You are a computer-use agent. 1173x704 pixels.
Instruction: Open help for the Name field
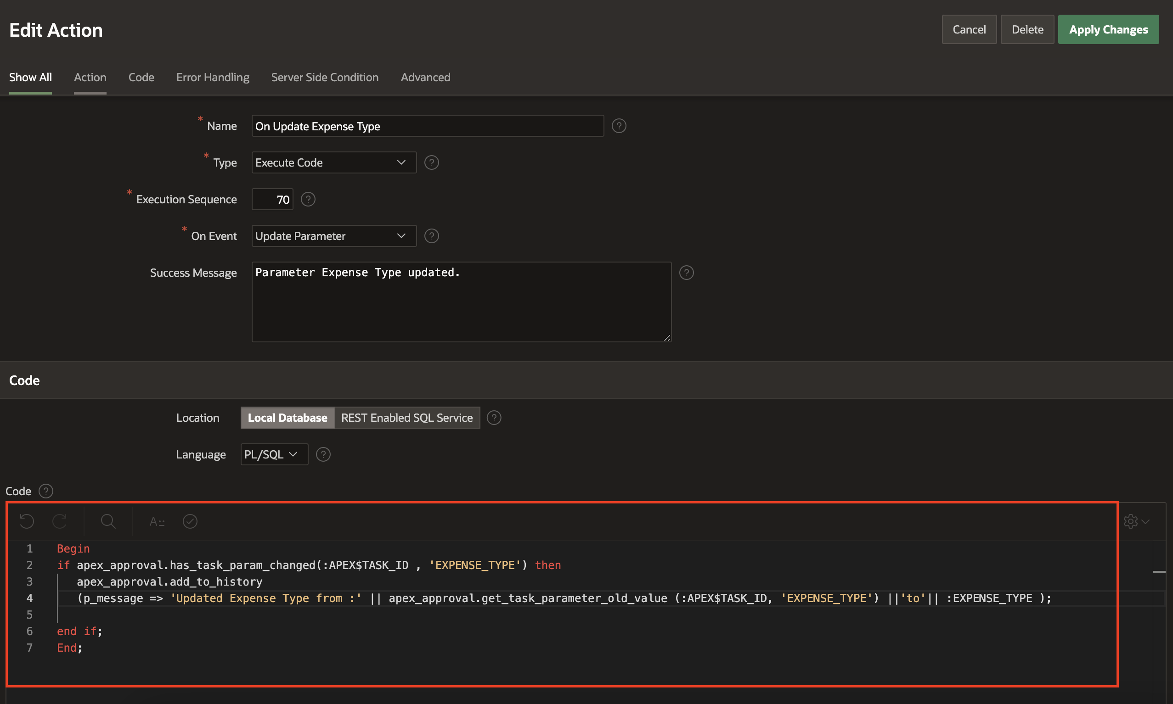click(x=619, y=126)
